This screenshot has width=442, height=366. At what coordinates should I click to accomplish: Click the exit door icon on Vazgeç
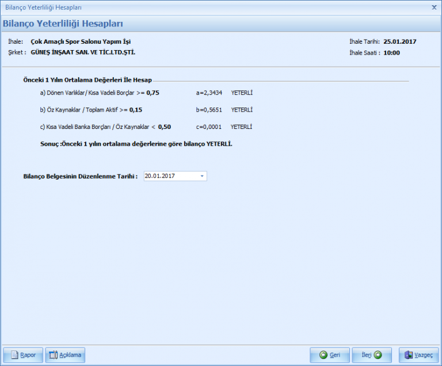[x=408, y=355]
